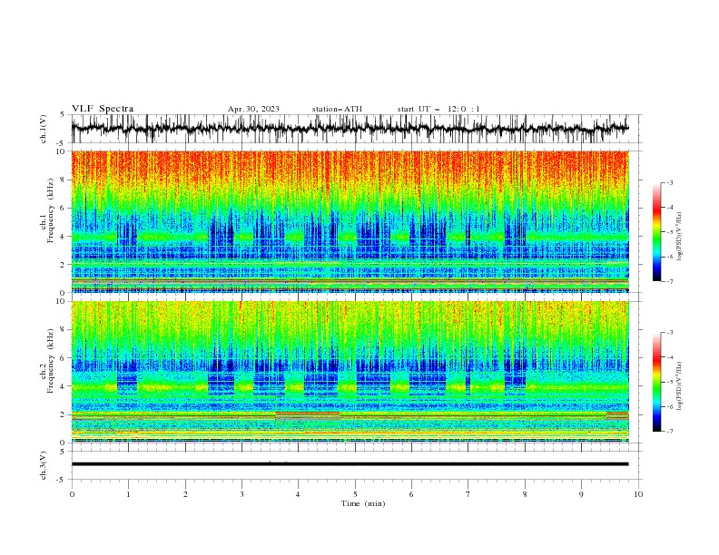This screenshot has height=555, width=719.
Task: Click time axis tick label "2"
Action: point(185,494)
